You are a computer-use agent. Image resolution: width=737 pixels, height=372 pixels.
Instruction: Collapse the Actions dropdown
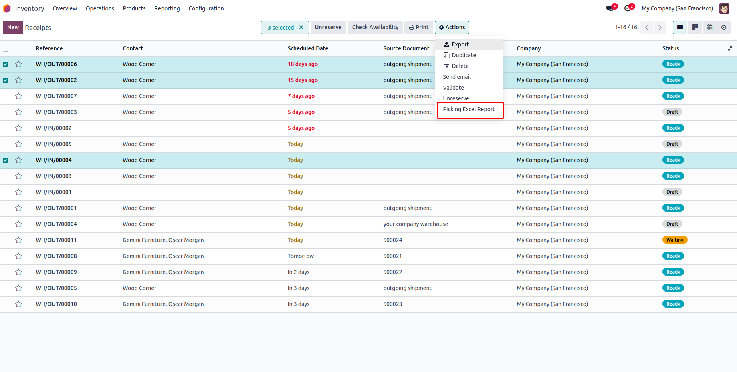452,27
